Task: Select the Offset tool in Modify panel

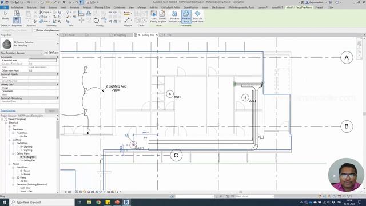Action: click(x=89, y=13)
